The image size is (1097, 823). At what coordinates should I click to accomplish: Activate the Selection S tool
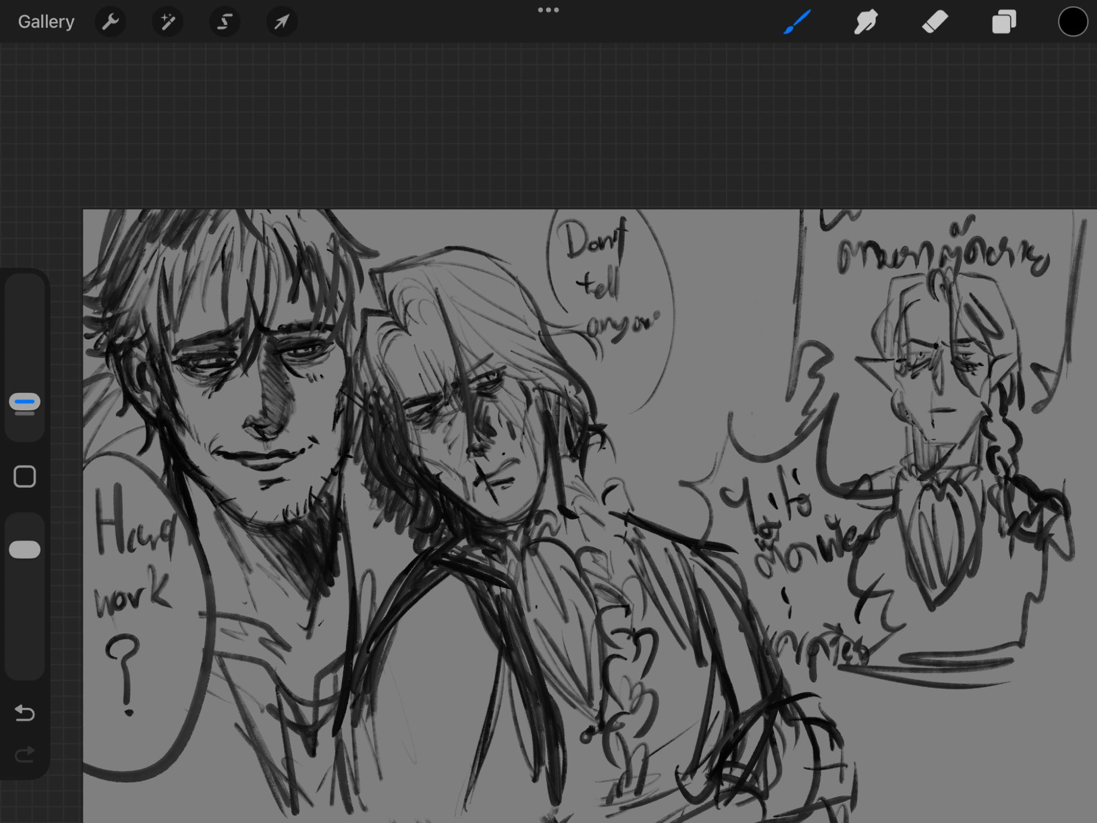click(224, 22)
